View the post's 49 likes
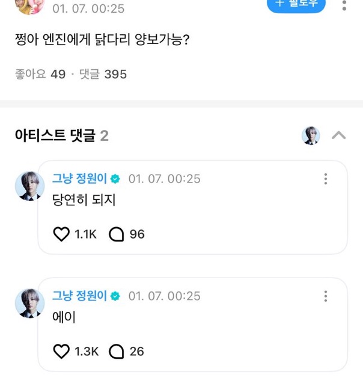The height and width of the screenshot is (383, 363). point(40,74)
